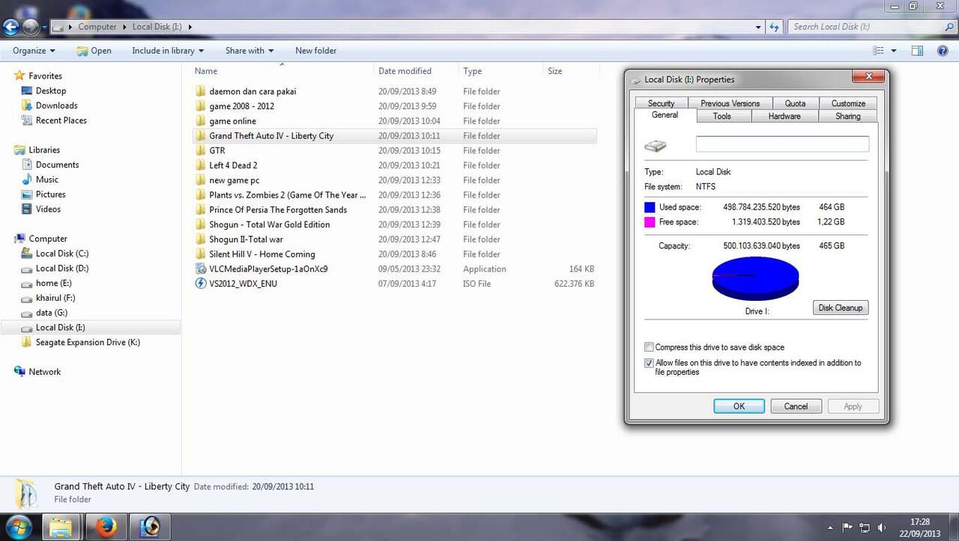Click the Windows Start orb
The width and height of the screenshot is (959, 541).
click(19, 527)
